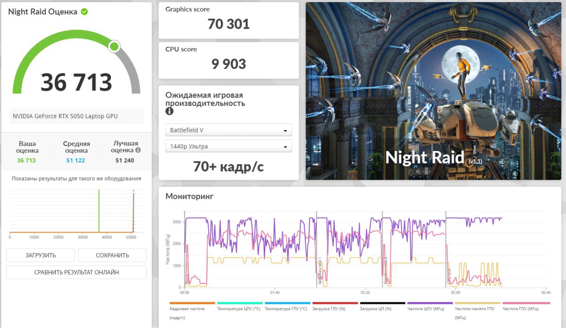This screenshot has height=328, width=566.
Task: Click the Graphics test 2 marker on the chart
Action: [x=385, y=270]
